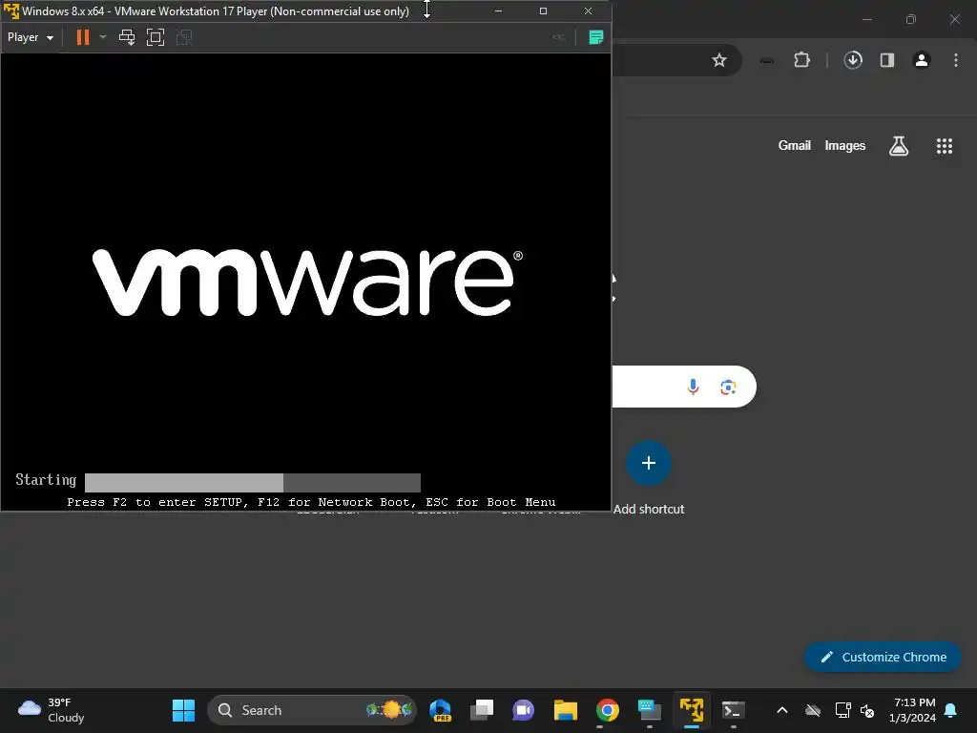
Task: Click the taskbar Search box
Action: pos(312,710)
